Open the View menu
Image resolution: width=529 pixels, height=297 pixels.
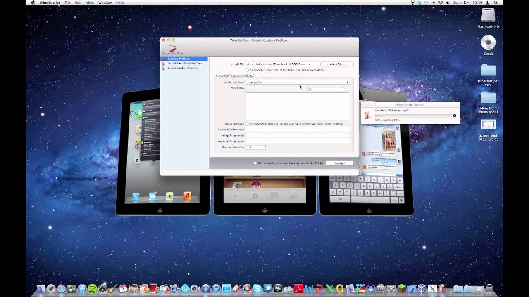(90, 3)
